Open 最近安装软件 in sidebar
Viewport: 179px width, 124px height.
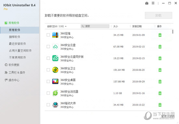click(x=17, y=44)
